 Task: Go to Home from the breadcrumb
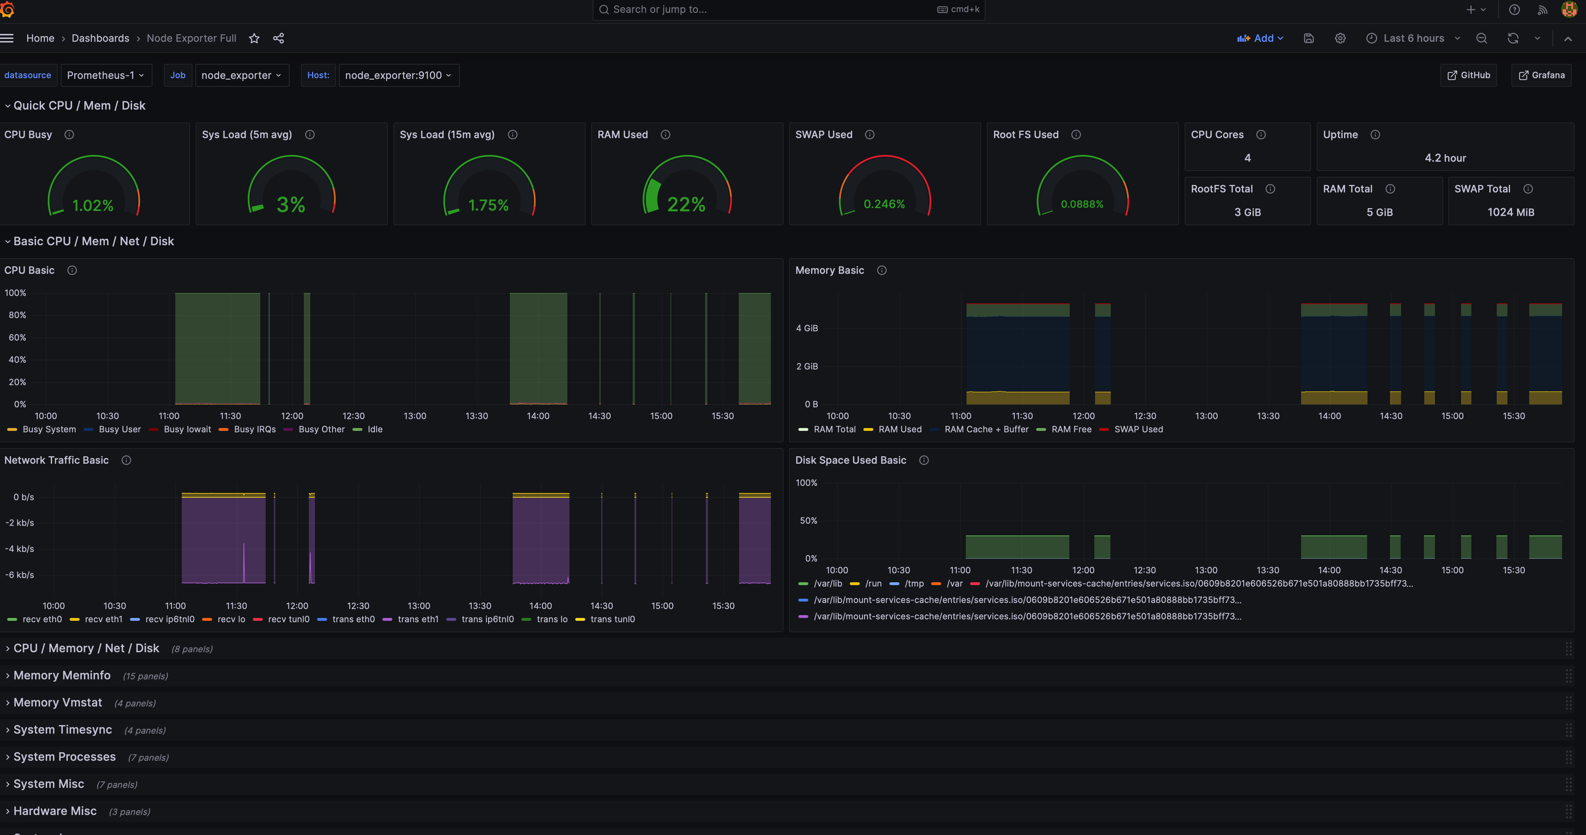[40, 38]
